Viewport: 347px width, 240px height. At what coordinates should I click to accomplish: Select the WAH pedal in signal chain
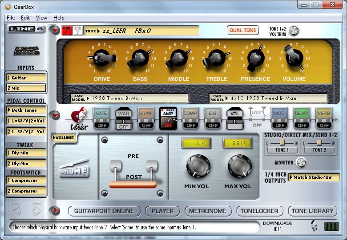(124, 118)
